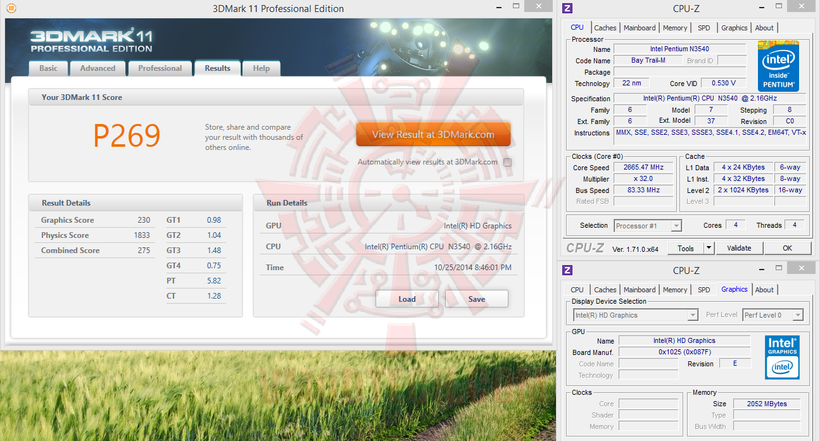Click the Multiplier value x 32.0
This screenshot has width=820, height=441.
tap(645, 179)
